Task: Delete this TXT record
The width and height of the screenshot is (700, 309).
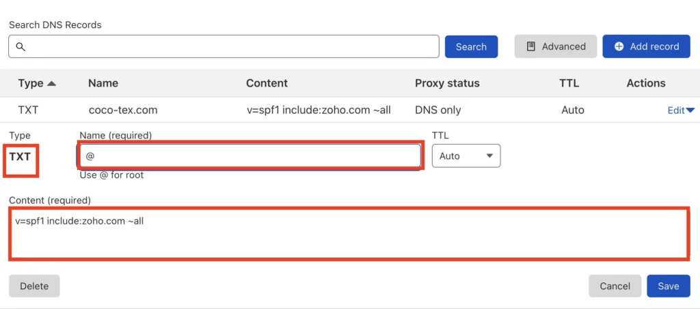Action: click(34, 286)
